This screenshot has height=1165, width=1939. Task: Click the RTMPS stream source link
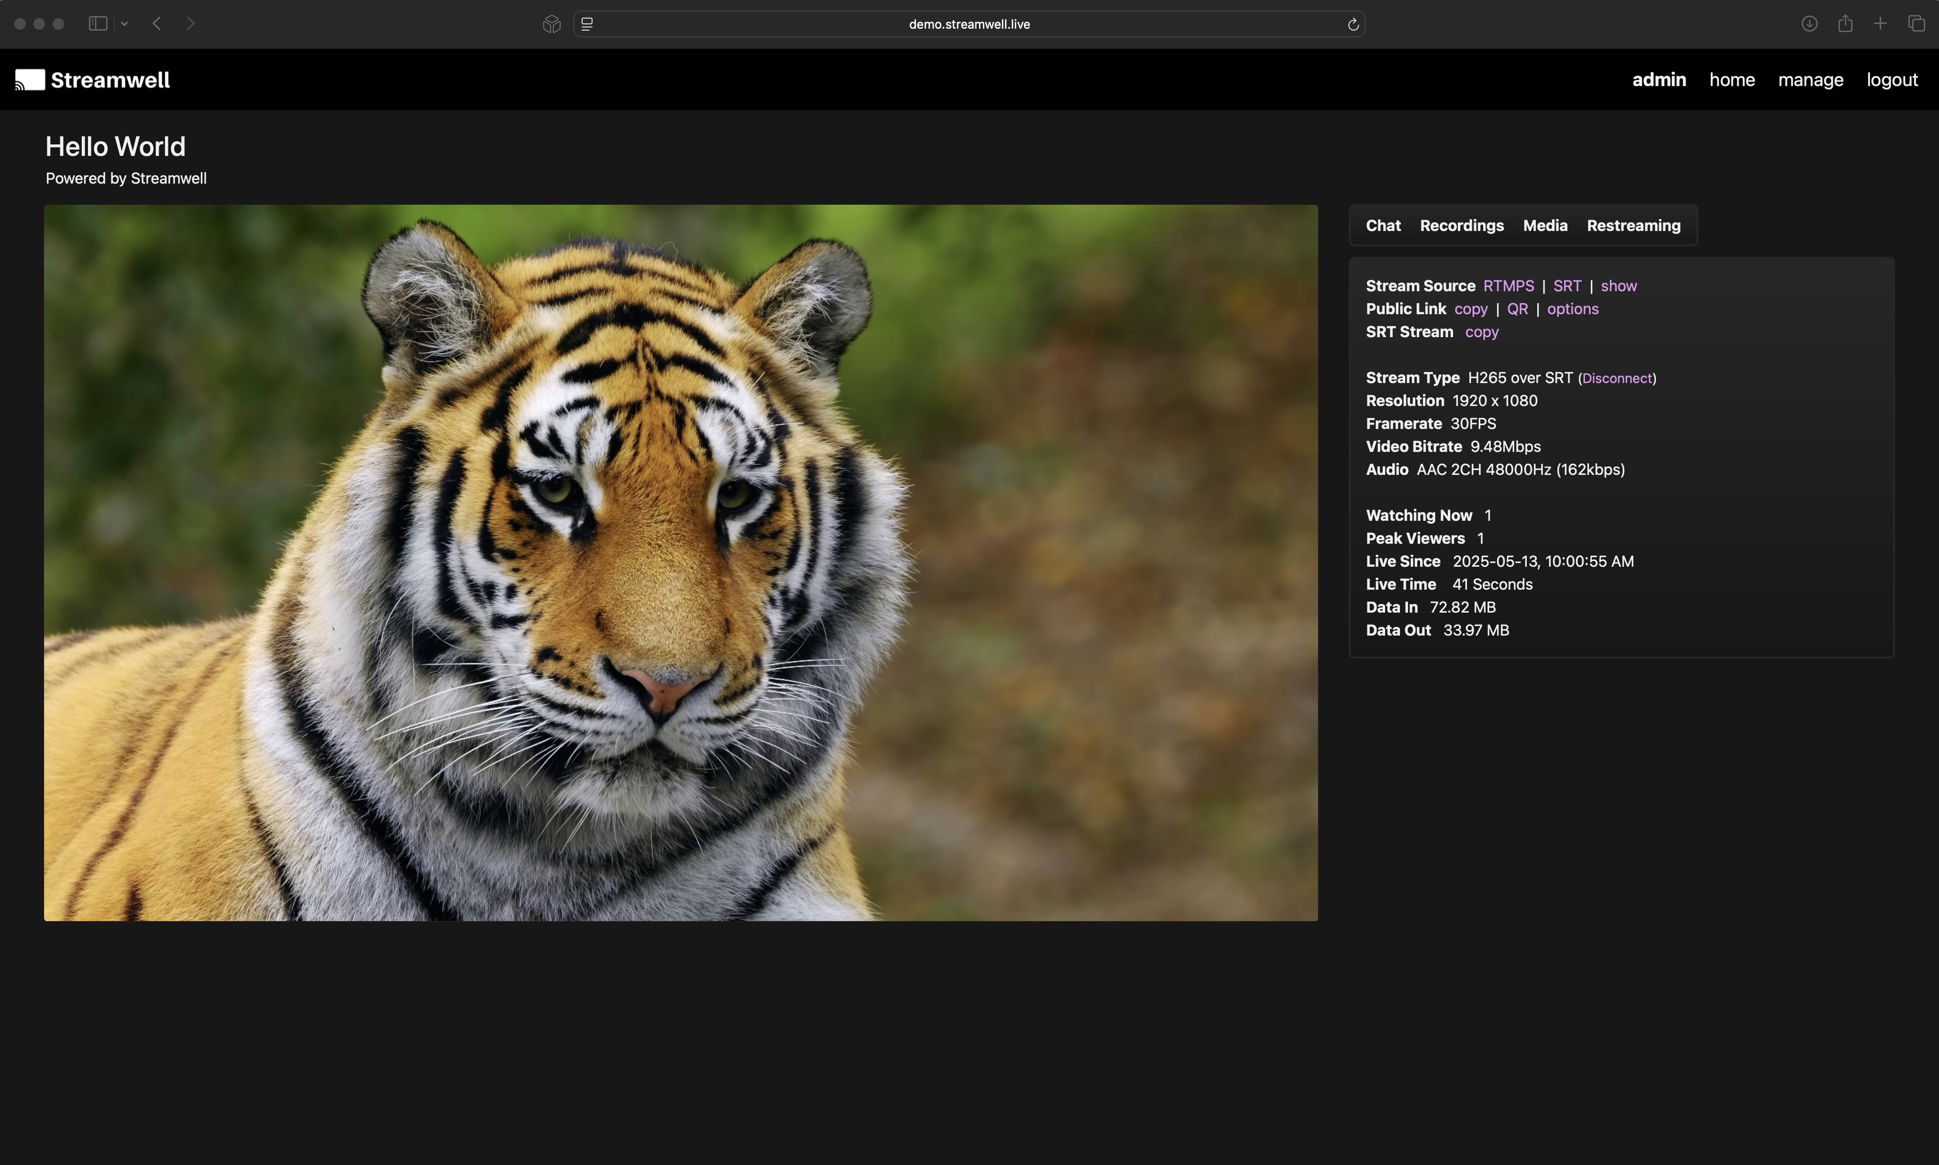pyautogui.click(x=1508, y=286)
